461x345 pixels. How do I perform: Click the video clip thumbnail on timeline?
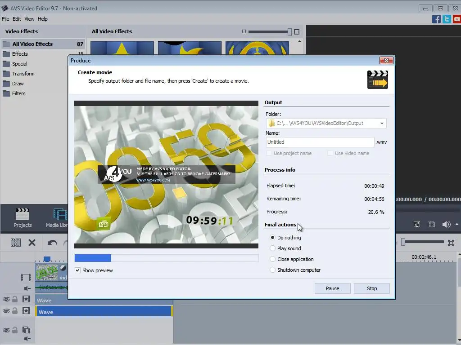pos(47,272)
